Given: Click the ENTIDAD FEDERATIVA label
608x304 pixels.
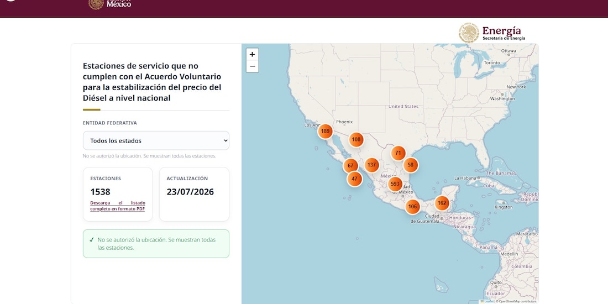Looking at the screenshot, I should coord(110,123).
